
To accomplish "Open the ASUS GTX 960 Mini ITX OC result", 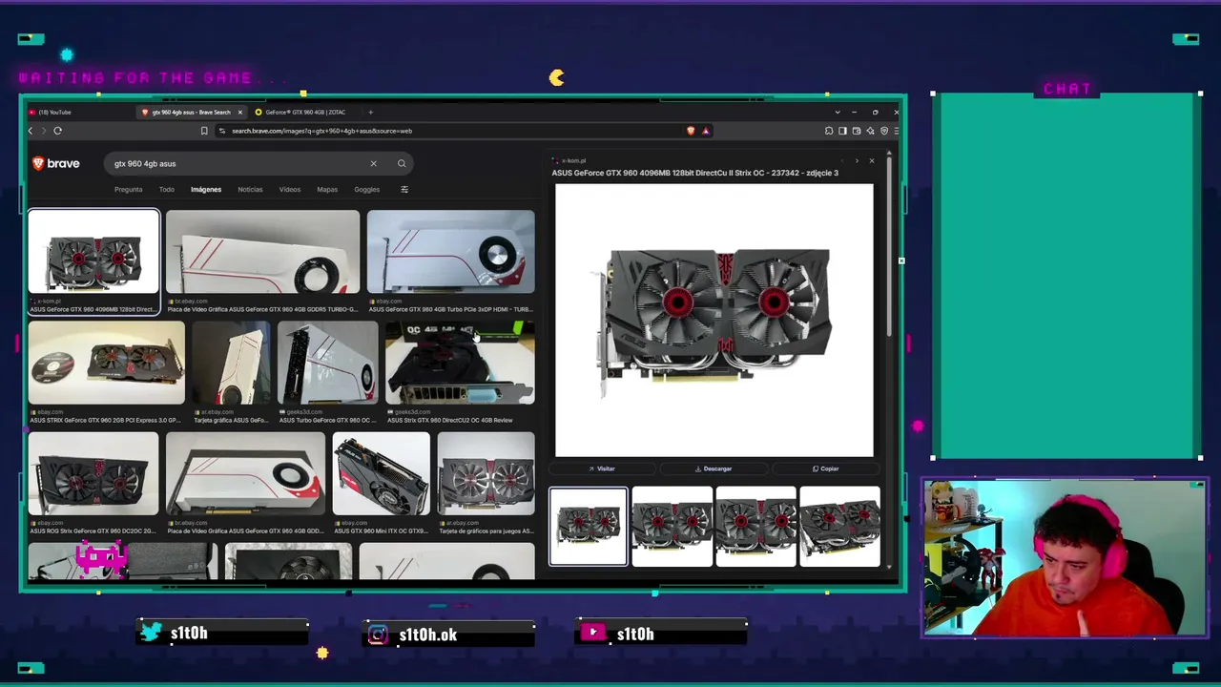I will [381, 483].
